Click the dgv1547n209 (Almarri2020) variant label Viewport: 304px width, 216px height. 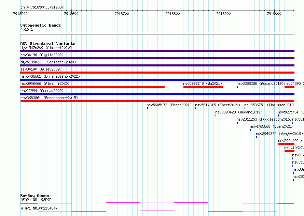click(x=46, y=48)
